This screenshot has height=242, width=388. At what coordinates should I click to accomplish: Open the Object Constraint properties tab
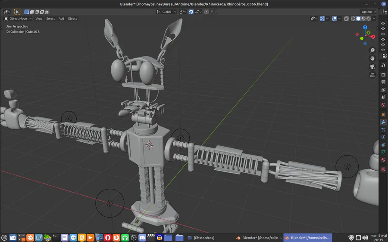pyautogui.click(x=383, y=145)
